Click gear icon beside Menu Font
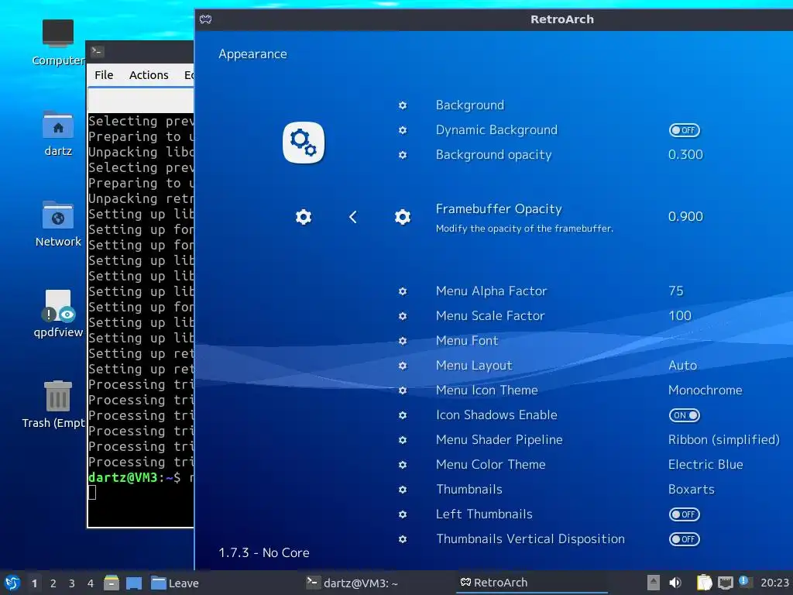The height and width of the screenshot is (595, 793). [x=403, y=341]
